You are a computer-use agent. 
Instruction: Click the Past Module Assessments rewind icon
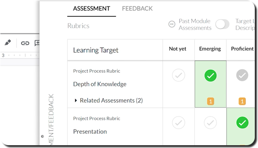[x=172, y=24]
